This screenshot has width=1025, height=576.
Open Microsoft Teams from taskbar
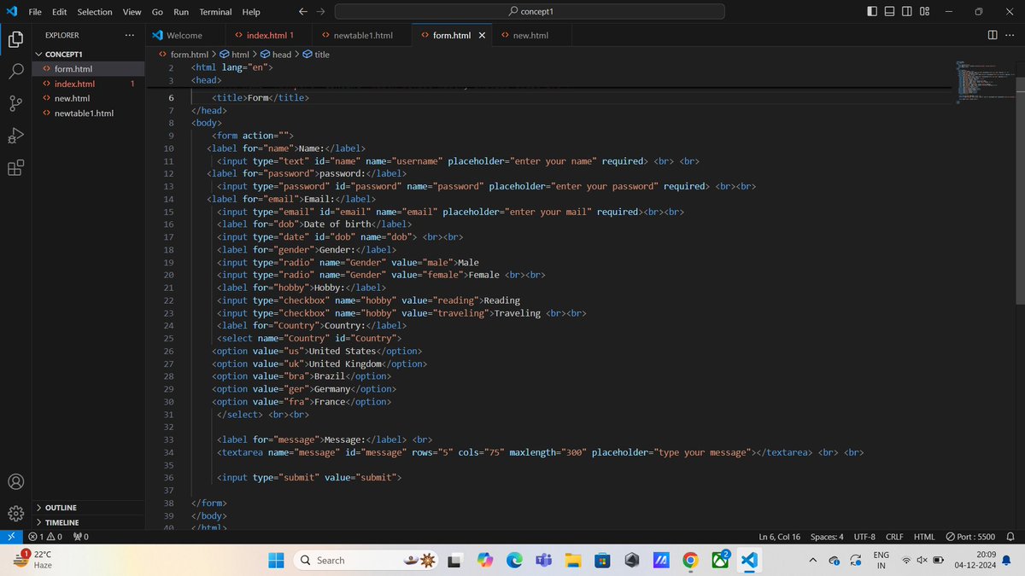coord(543,560)
